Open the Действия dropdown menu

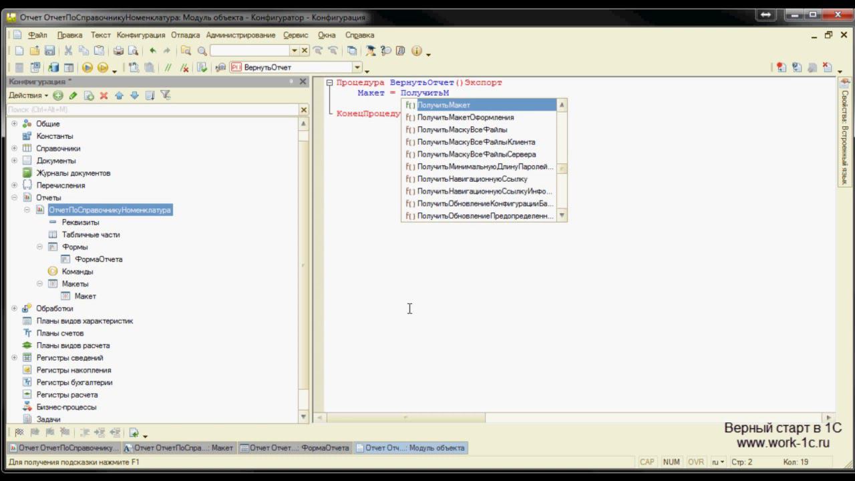point(28,96)
